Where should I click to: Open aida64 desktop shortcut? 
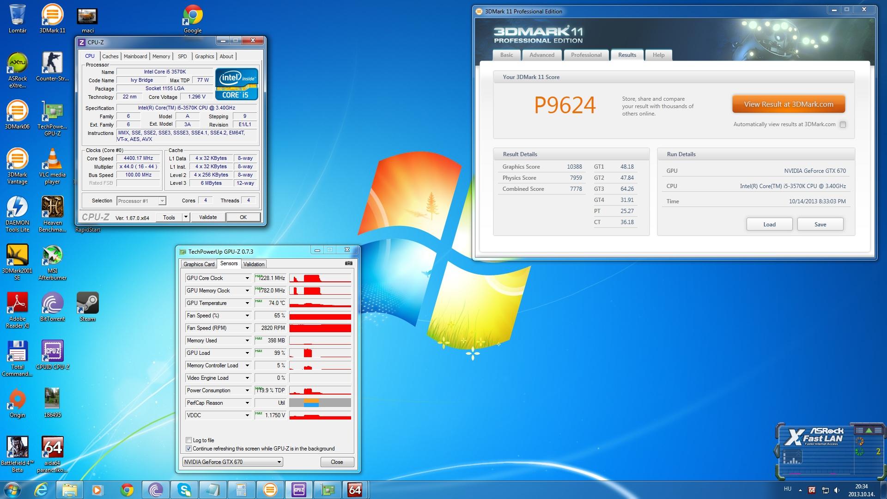[x=52, y=448]
